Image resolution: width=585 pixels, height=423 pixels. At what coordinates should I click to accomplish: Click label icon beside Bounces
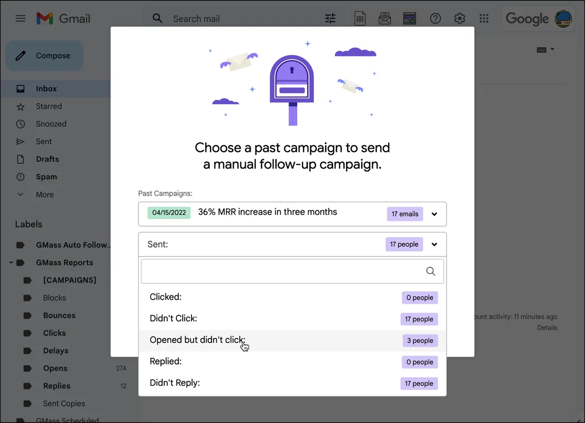(x=28, y=315)
